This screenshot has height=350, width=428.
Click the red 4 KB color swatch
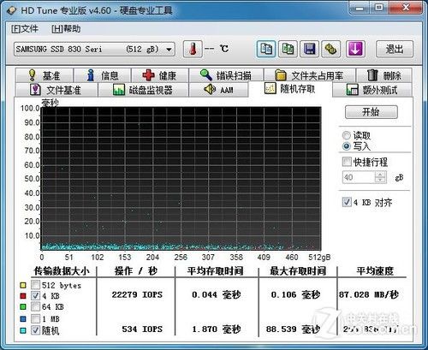click(23, 296)
